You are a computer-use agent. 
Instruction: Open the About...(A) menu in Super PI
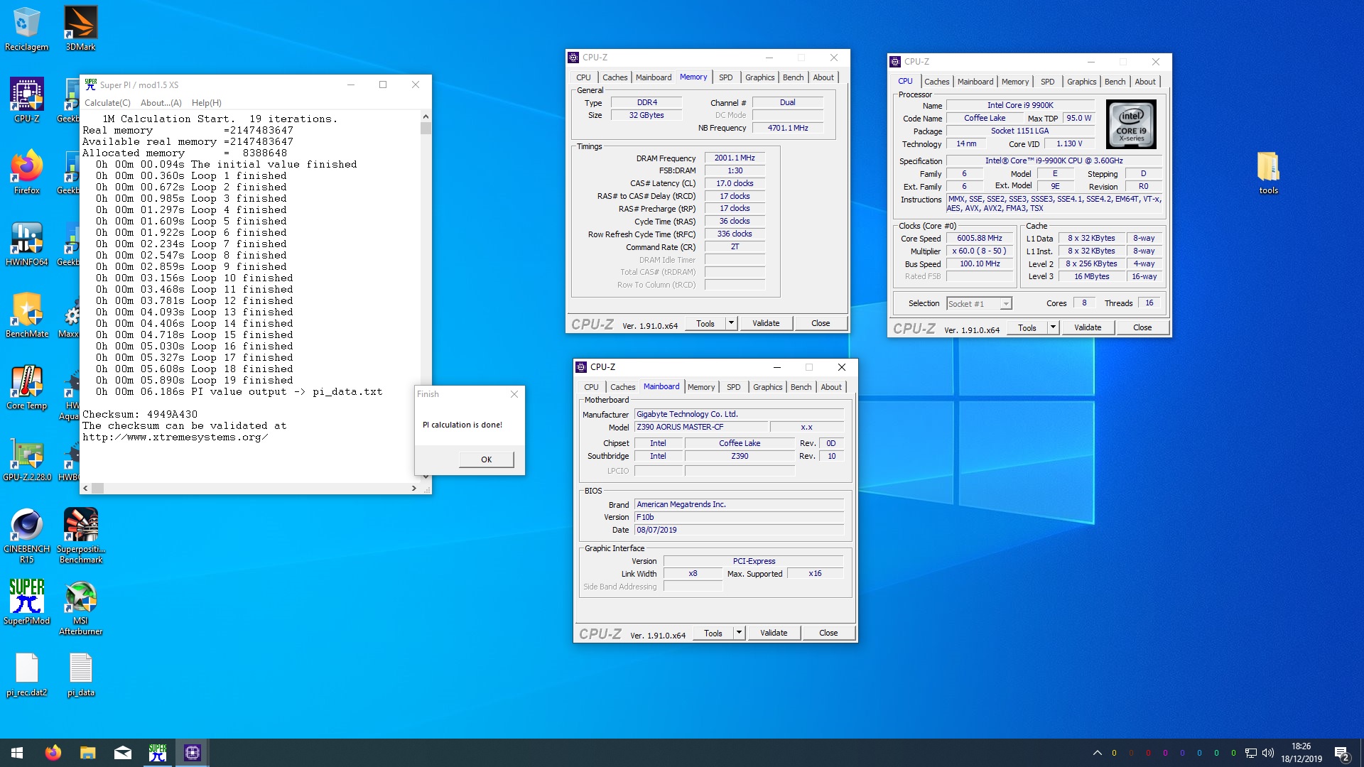[x=161, y=103]
